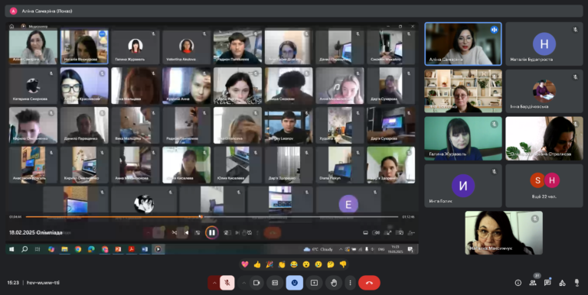588x295 pixels.
Task: Click the meeting code hev-wuww-tti
Action: tap(43, 283)
